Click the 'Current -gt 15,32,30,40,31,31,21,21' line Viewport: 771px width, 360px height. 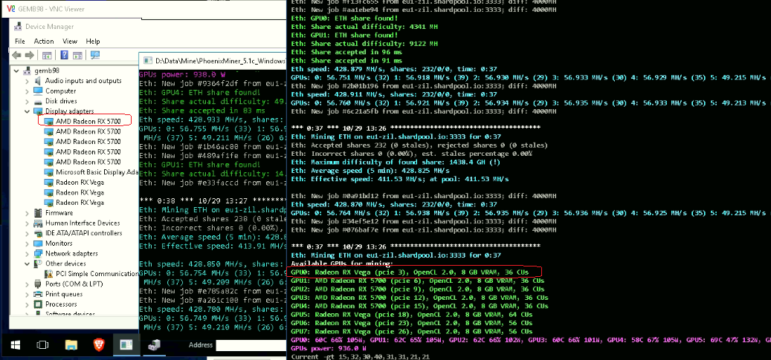pos(360,356)
